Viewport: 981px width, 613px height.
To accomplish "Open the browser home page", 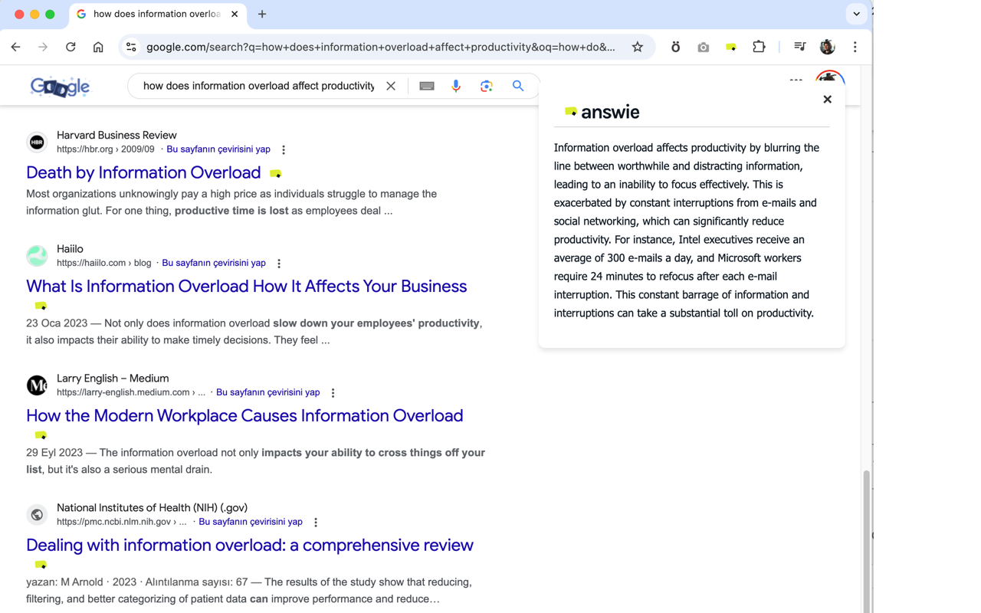I will (98, 47).
